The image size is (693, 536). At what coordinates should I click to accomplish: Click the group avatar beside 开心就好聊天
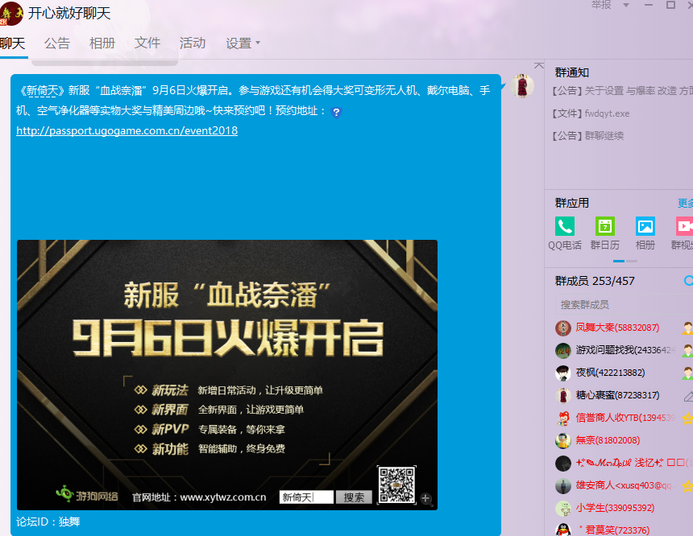click(x=11, y=14)
